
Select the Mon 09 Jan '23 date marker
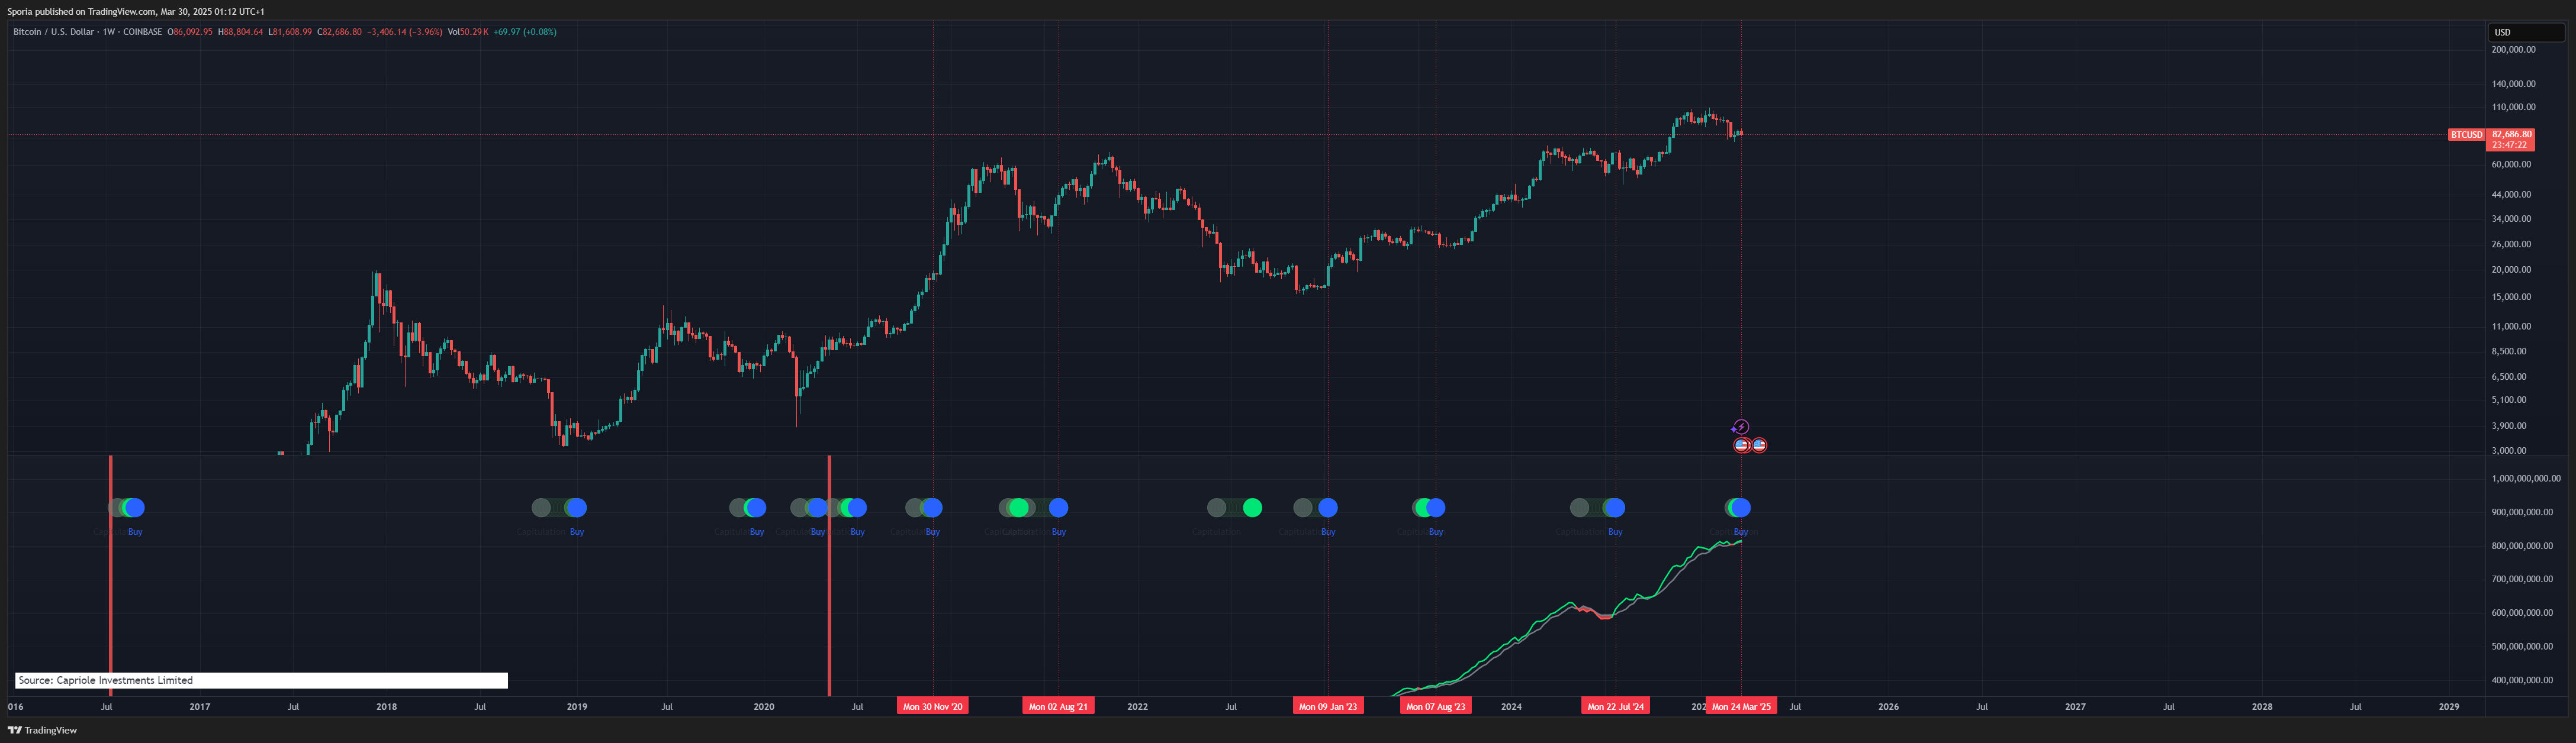pyautogui.click(x=1328, y=706)
